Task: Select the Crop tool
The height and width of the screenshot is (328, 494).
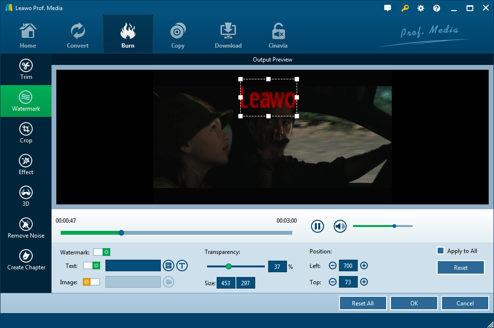Action: coord(26,133)
